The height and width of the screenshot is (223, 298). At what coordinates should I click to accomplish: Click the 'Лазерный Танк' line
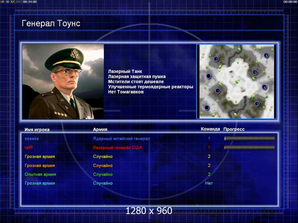[125, 71]
